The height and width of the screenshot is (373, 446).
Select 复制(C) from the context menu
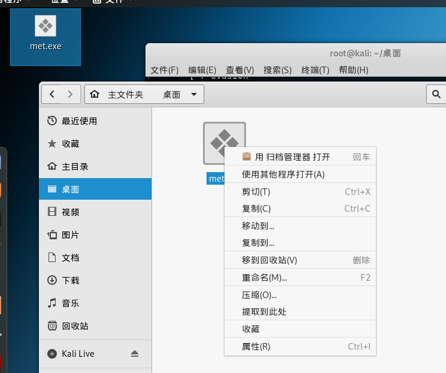point(300,208)
